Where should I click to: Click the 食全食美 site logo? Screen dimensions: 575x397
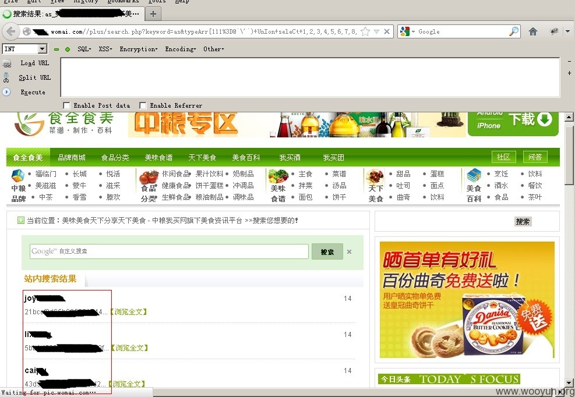(64, 124)
